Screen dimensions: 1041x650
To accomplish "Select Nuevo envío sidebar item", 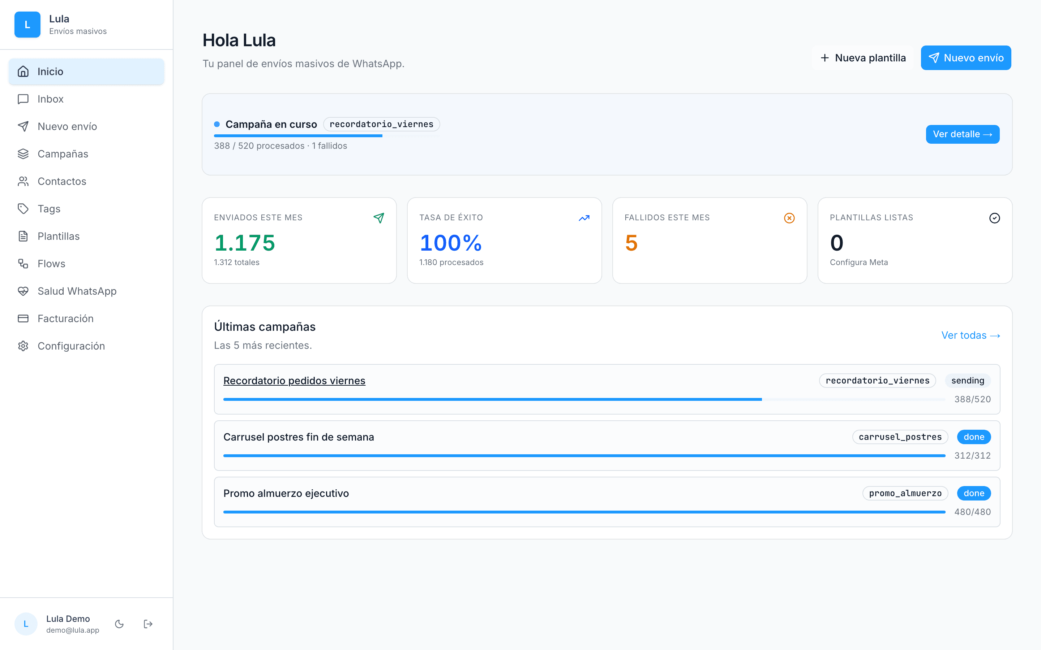I will coord(86,126).
